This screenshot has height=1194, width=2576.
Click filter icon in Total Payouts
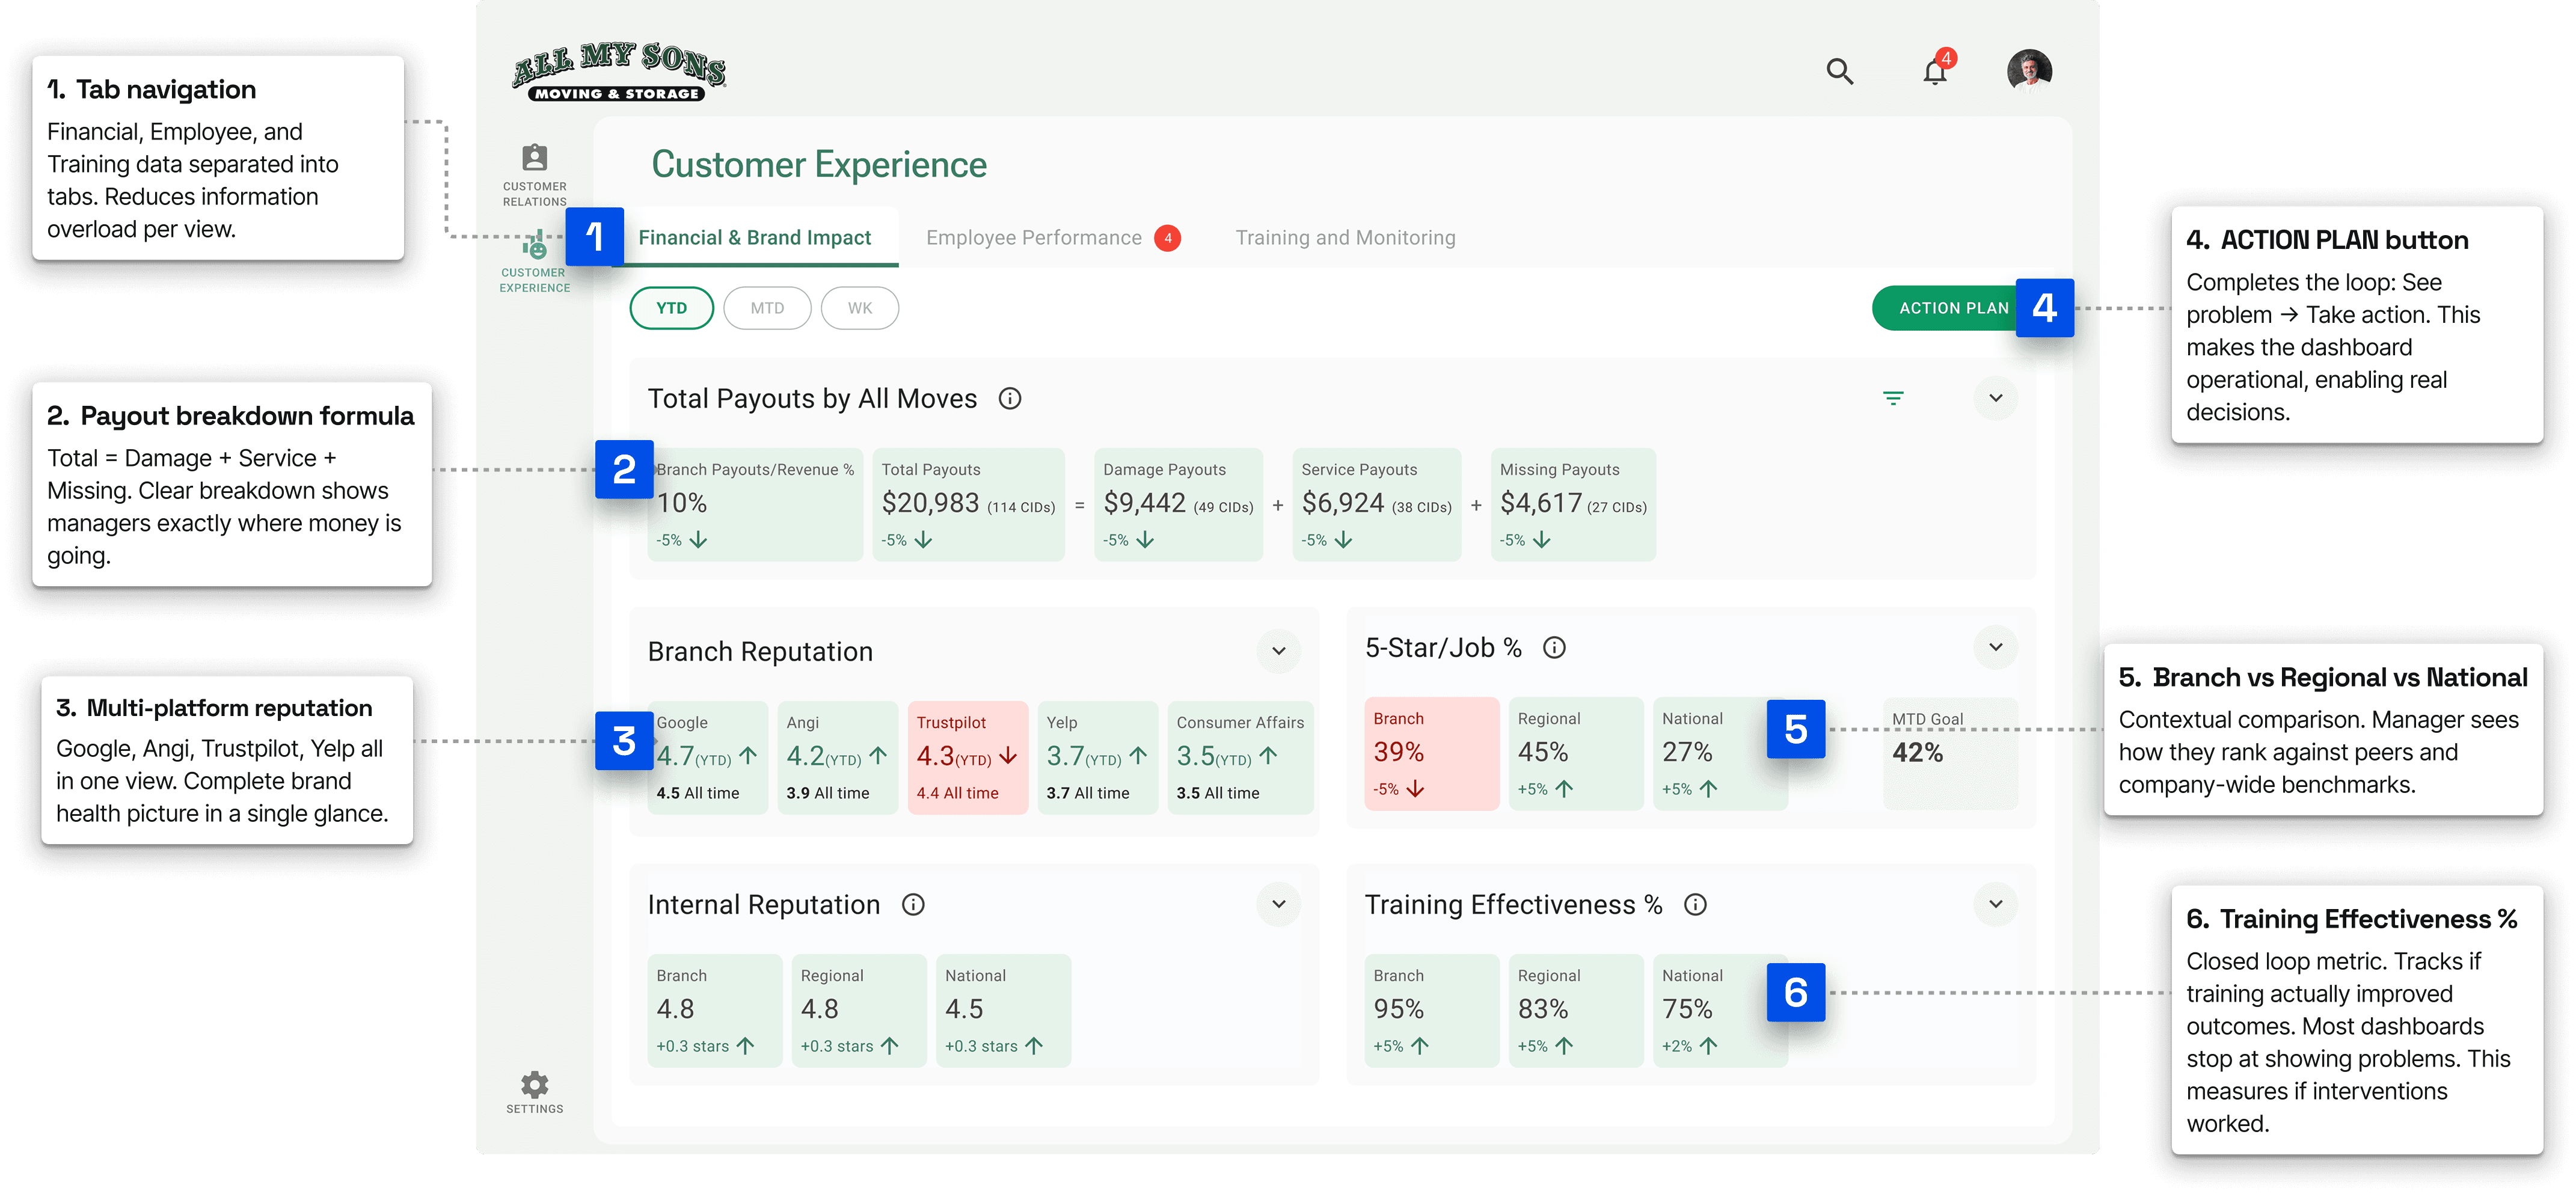(1893, 398)
